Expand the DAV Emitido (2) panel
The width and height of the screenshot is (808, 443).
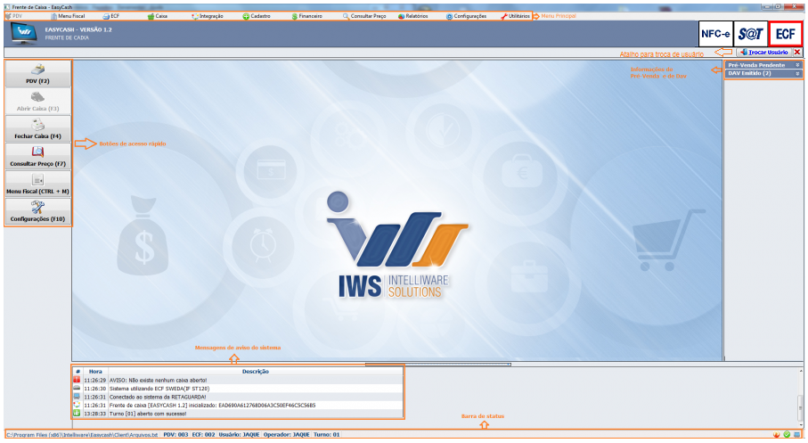click(x=763, y=74)
